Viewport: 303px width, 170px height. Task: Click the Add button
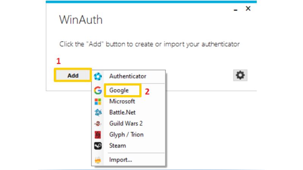point(73,75)
